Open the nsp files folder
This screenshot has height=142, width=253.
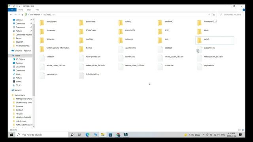pyautogui.click(x=89, y=39)
